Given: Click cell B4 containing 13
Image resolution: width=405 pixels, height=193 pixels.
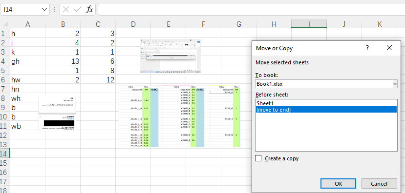Looking at the screenshot, I should [63, 61].
